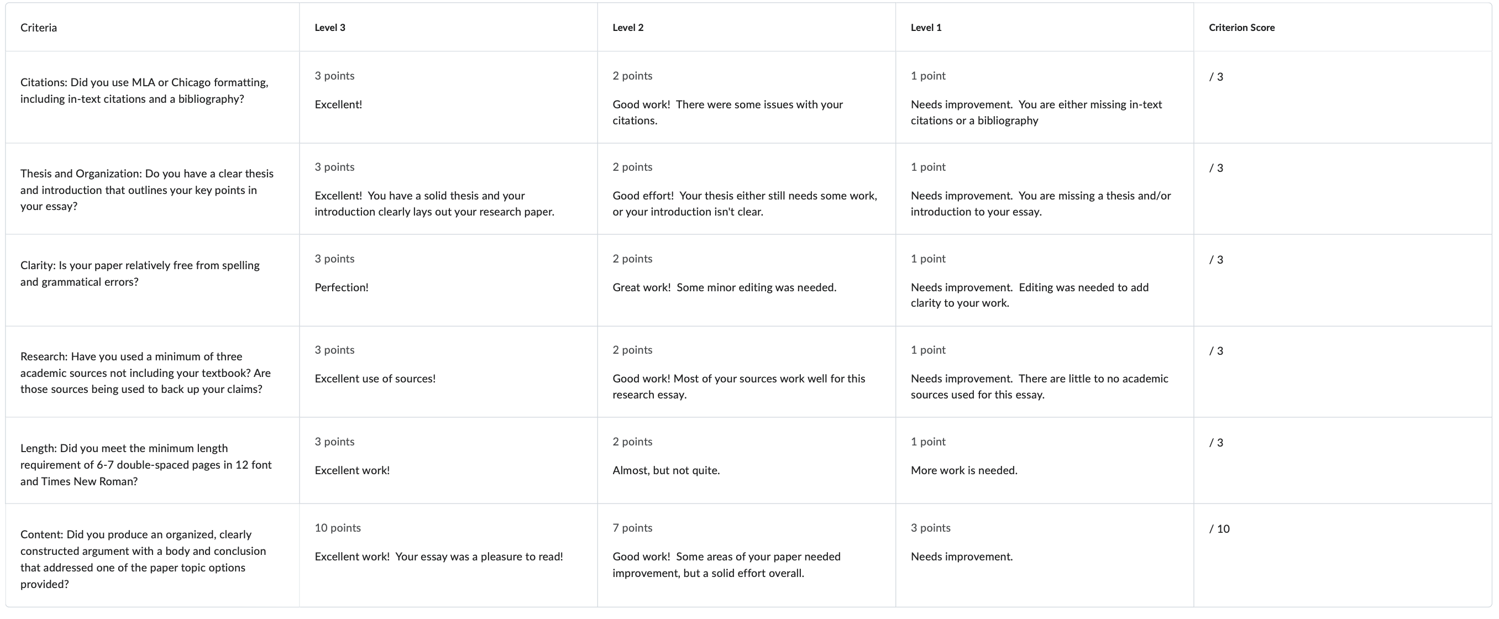Select the Level 1 column header
This screenshot has height=619, width=1499.
tap(926, 27)
